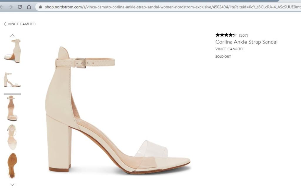The width and height of the screenshot is (301, 191).
Task: Click the Nordstrom URL in address bar
Action: coord(172,7)
